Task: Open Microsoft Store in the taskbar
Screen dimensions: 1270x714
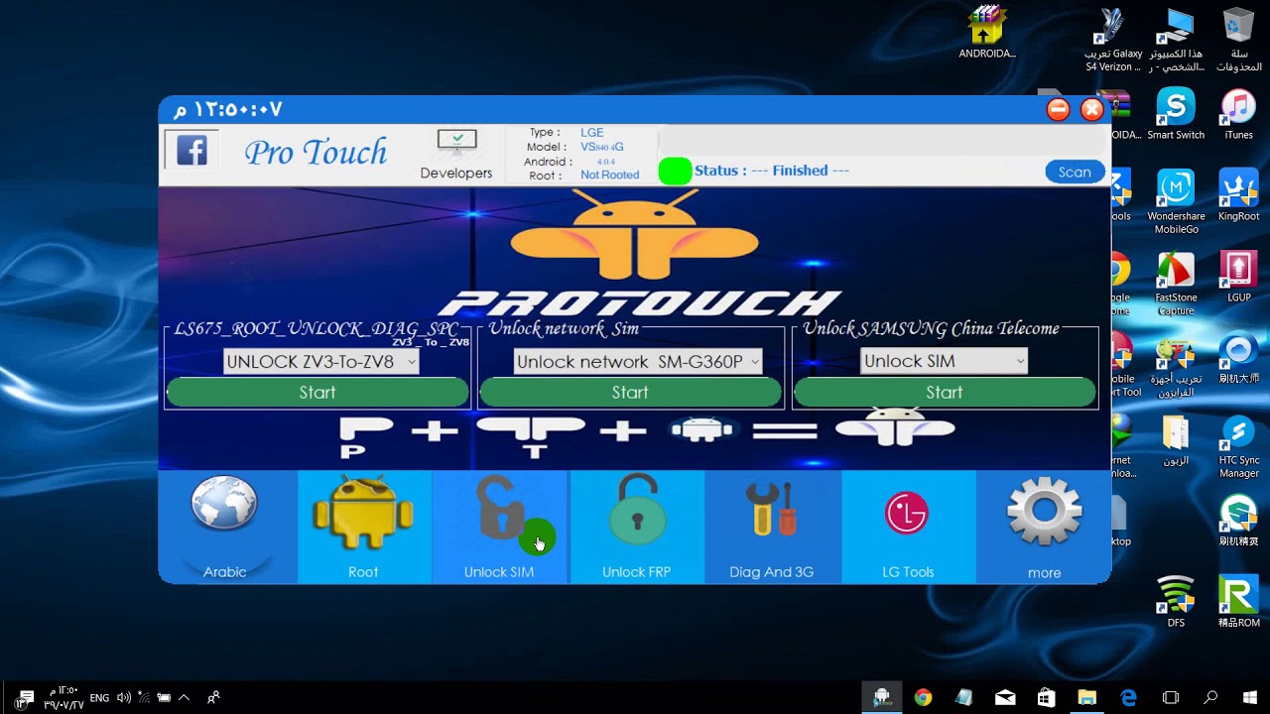Action: [1046, 698]
